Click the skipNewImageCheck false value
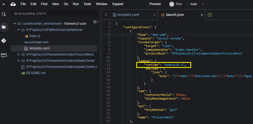253x124 pixels. click(185, 99)
